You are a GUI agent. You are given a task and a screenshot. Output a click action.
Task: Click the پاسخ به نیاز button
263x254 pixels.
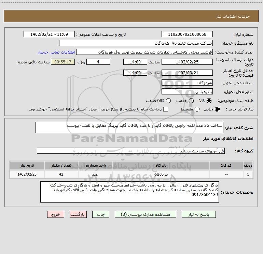(x=198, y=214)
